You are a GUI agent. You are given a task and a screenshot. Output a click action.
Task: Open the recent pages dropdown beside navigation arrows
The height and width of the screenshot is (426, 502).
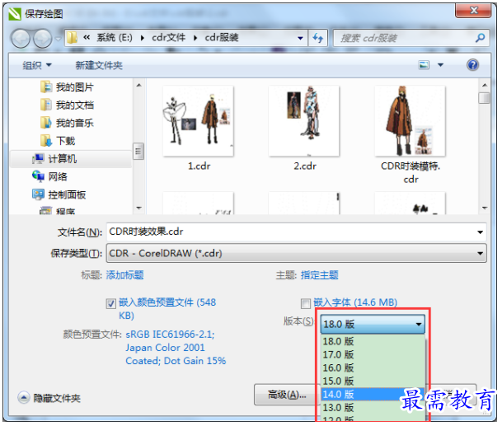(58, 39)
